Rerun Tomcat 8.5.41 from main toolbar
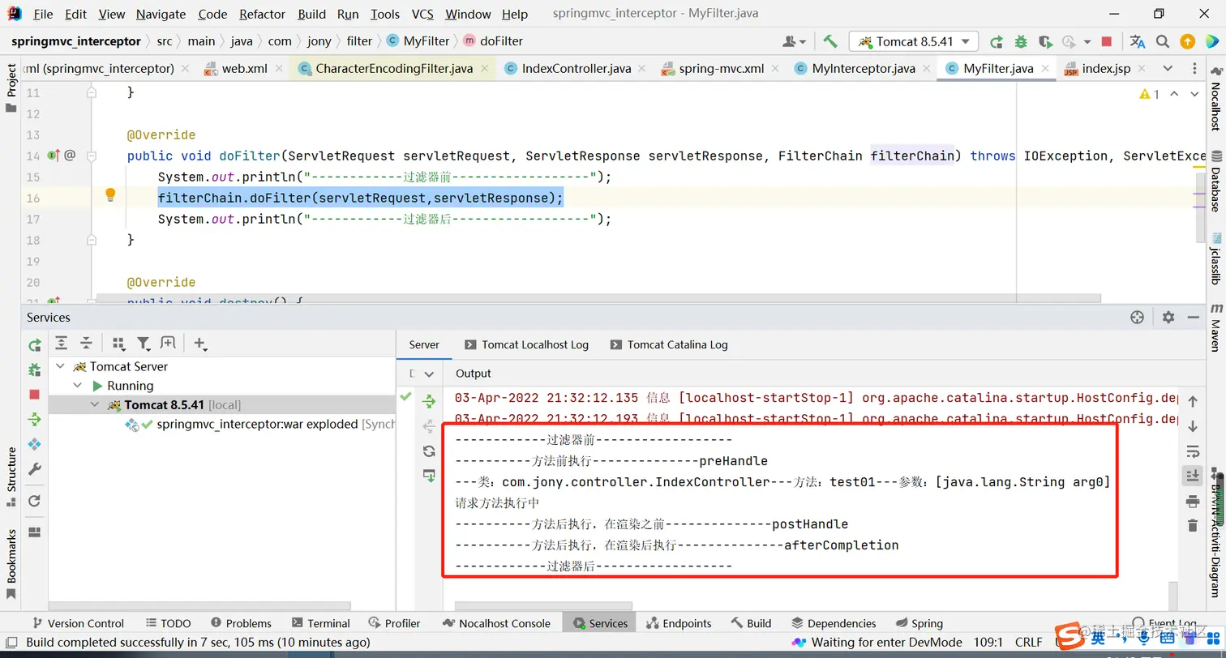 [x=996, y=41]
